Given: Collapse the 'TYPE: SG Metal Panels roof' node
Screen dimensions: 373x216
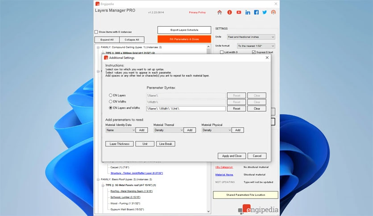Looking at the screenshot, I should (103, 185).
